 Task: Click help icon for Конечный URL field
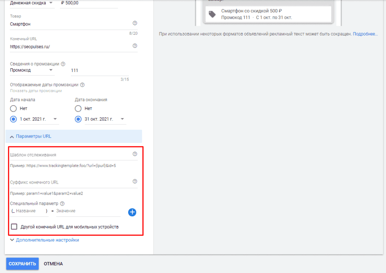(x=135, y=46)
